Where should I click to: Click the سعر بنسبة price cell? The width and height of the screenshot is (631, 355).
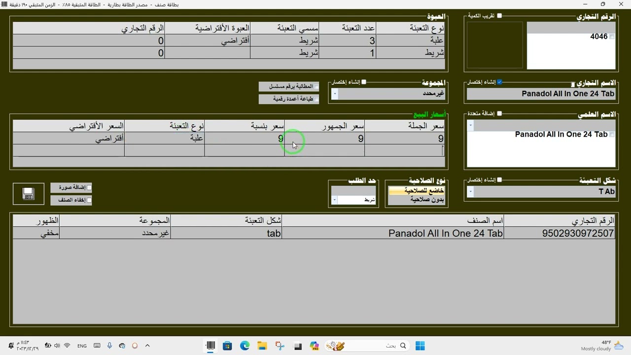(x=245, y=139)
